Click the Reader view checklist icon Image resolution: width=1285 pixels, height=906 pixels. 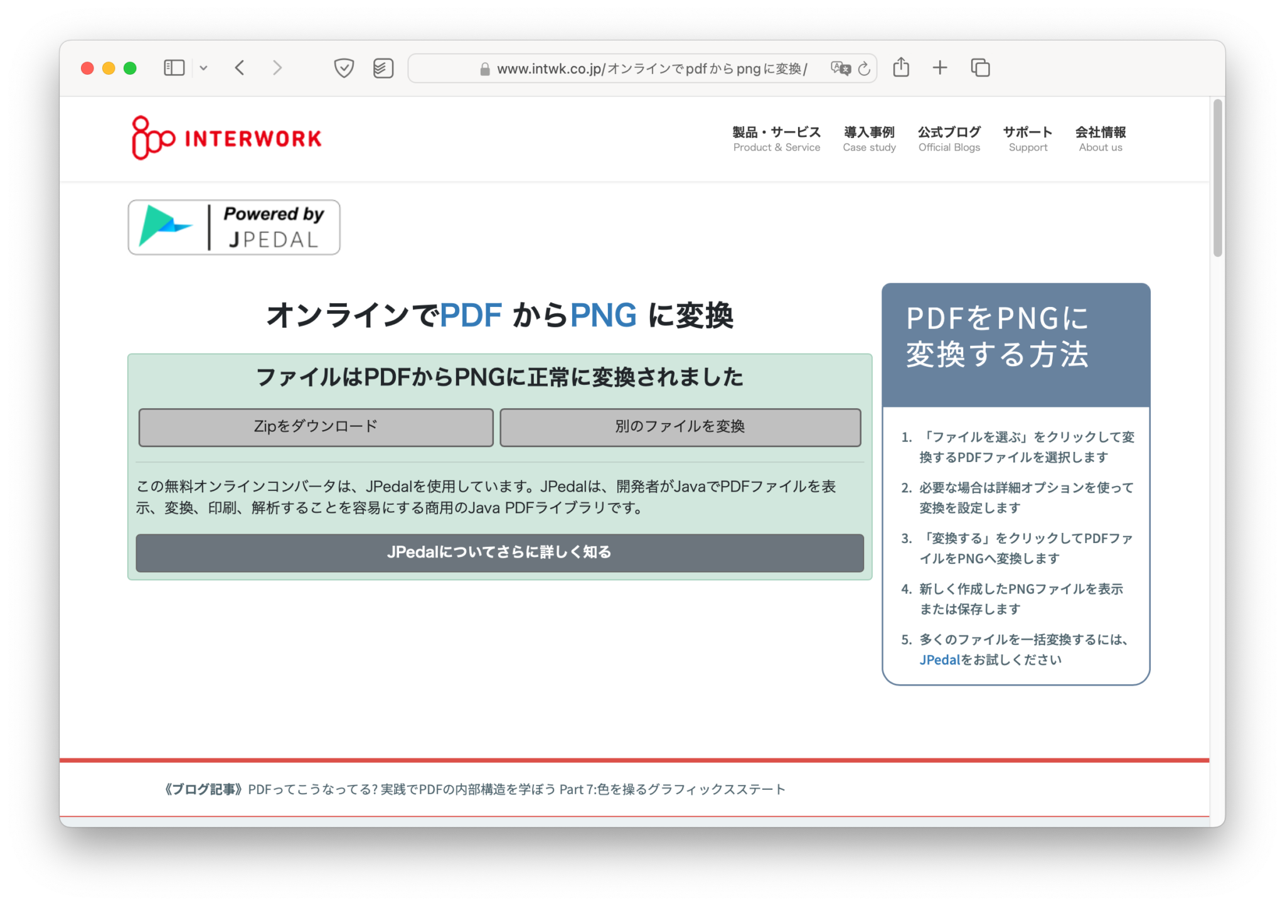point(383,68)
